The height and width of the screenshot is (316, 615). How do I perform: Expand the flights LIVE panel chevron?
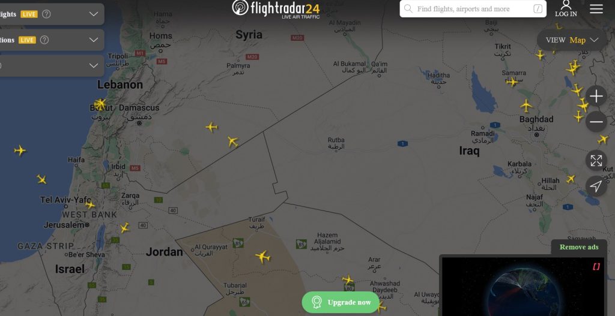(93, 14)
